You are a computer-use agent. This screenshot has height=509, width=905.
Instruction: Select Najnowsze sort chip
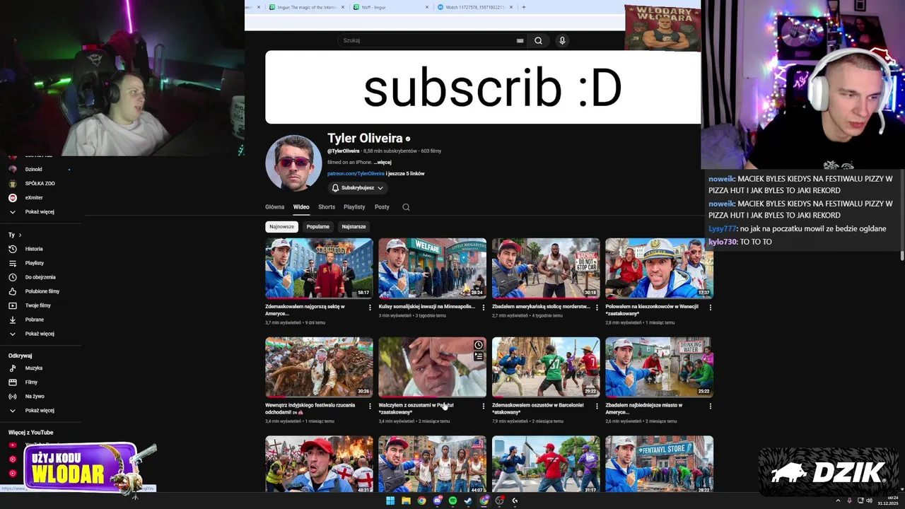tap(281, 227)
